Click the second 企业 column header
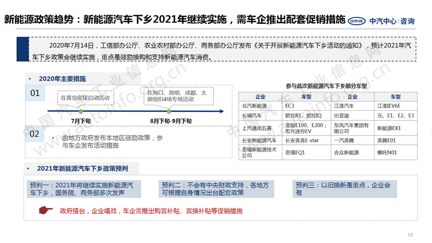 (x=353, y=97)
